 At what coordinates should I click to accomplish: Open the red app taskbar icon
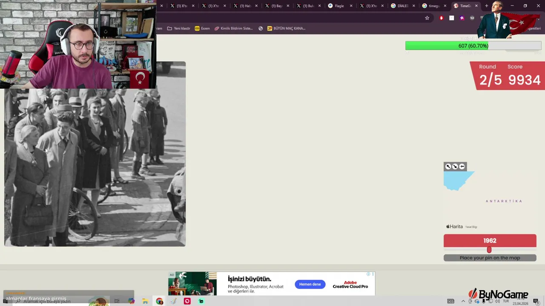click(187, 301)
